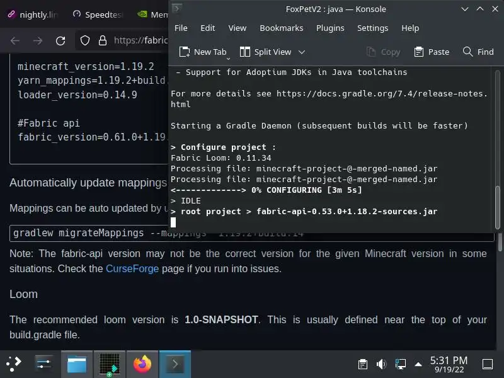Viewport: 504px width, 378px height.
Task: Expand the Split View dropdown chevron
Action: (x=302, y=52)
